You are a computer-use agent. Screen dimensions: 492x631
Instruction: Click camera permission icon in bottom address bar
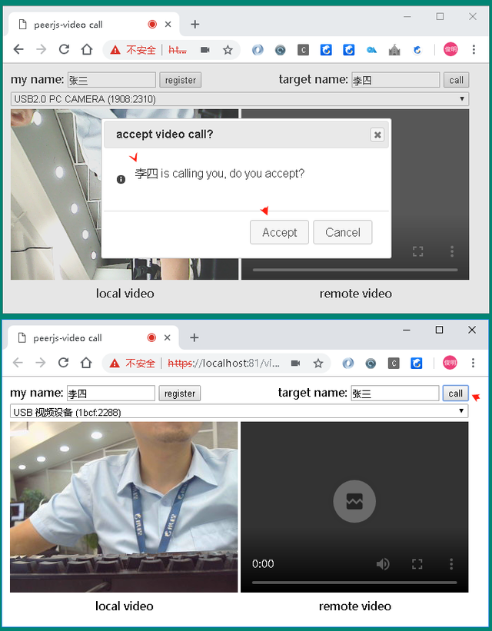(x=295, y=363)
